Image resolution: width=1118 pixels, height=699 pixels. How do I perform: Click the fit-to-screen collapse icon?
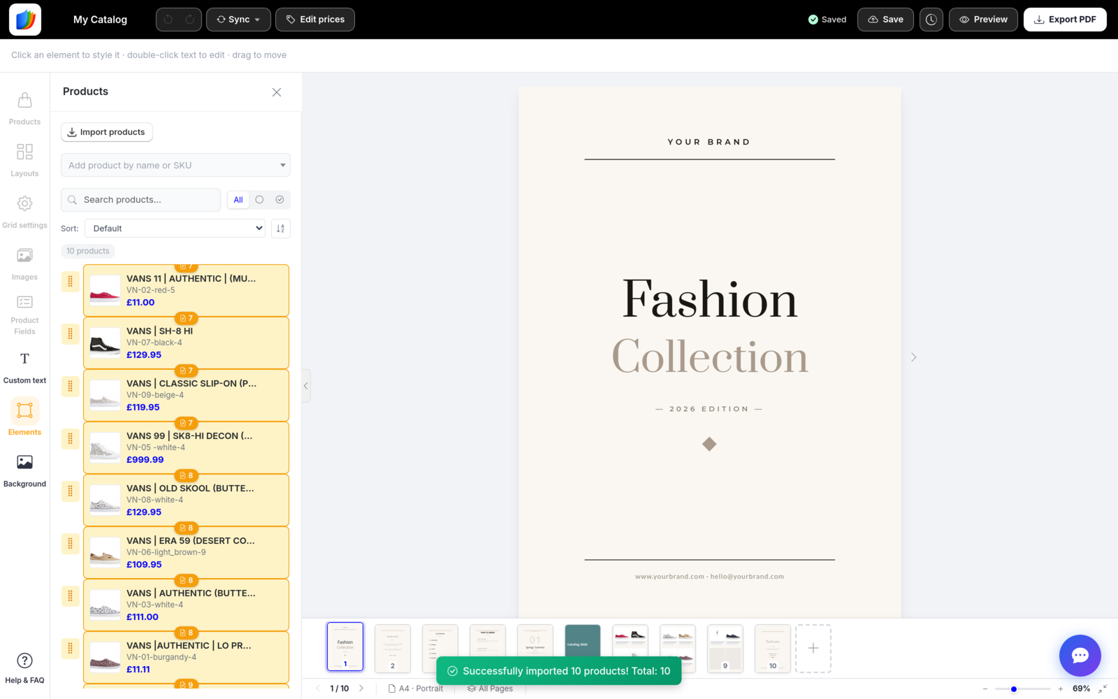[x=1103, y=689]
